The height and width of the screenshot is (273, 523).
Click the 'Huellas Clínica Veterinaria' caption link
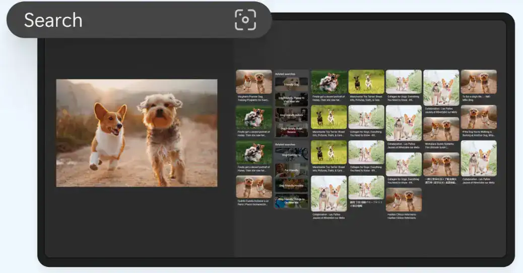(x=404, y=216)
